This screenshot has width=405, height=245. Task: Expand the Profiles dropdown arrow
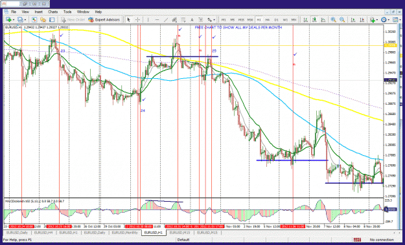tap(25, 20)
